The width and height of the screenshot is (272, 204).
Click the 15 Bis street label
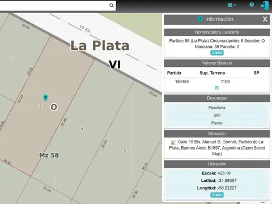[x=85, y=29]
